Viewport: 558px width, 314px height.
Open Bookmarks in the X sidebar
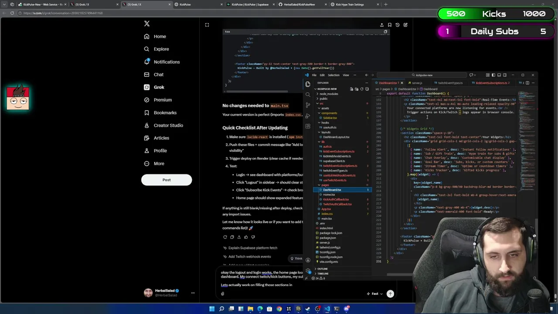[x=160, y=113]
